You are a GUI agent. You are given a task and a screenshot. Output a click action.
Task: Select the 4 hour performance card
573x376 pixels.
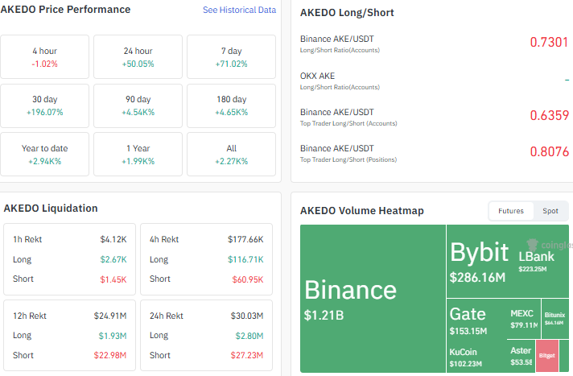click(44, 56)
